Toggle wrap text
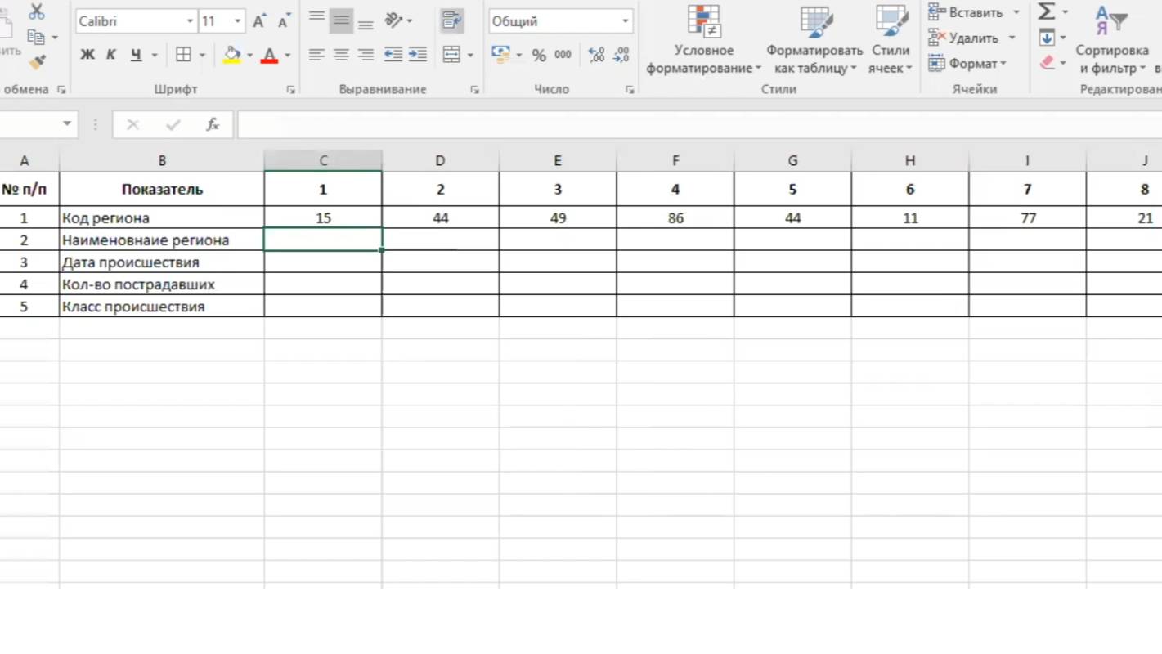This screenshot has height=654, width=1162. (x=451, y=20)
